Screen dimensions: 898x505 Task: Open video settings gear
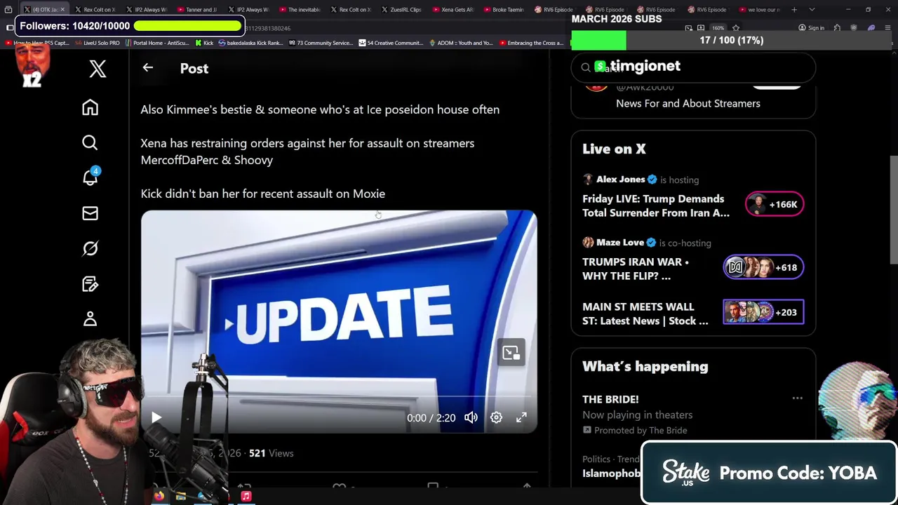pos(496,417)
